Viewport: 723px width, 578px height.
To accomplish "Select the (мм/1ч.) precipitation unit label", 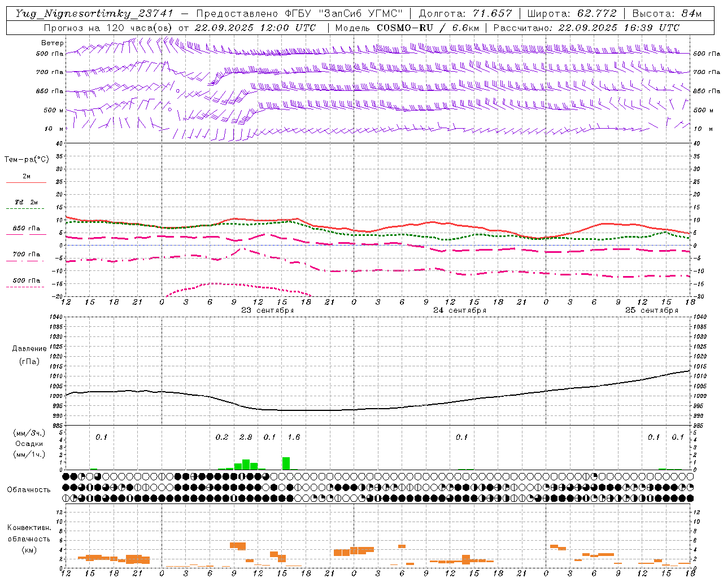I will click(29, 454).
